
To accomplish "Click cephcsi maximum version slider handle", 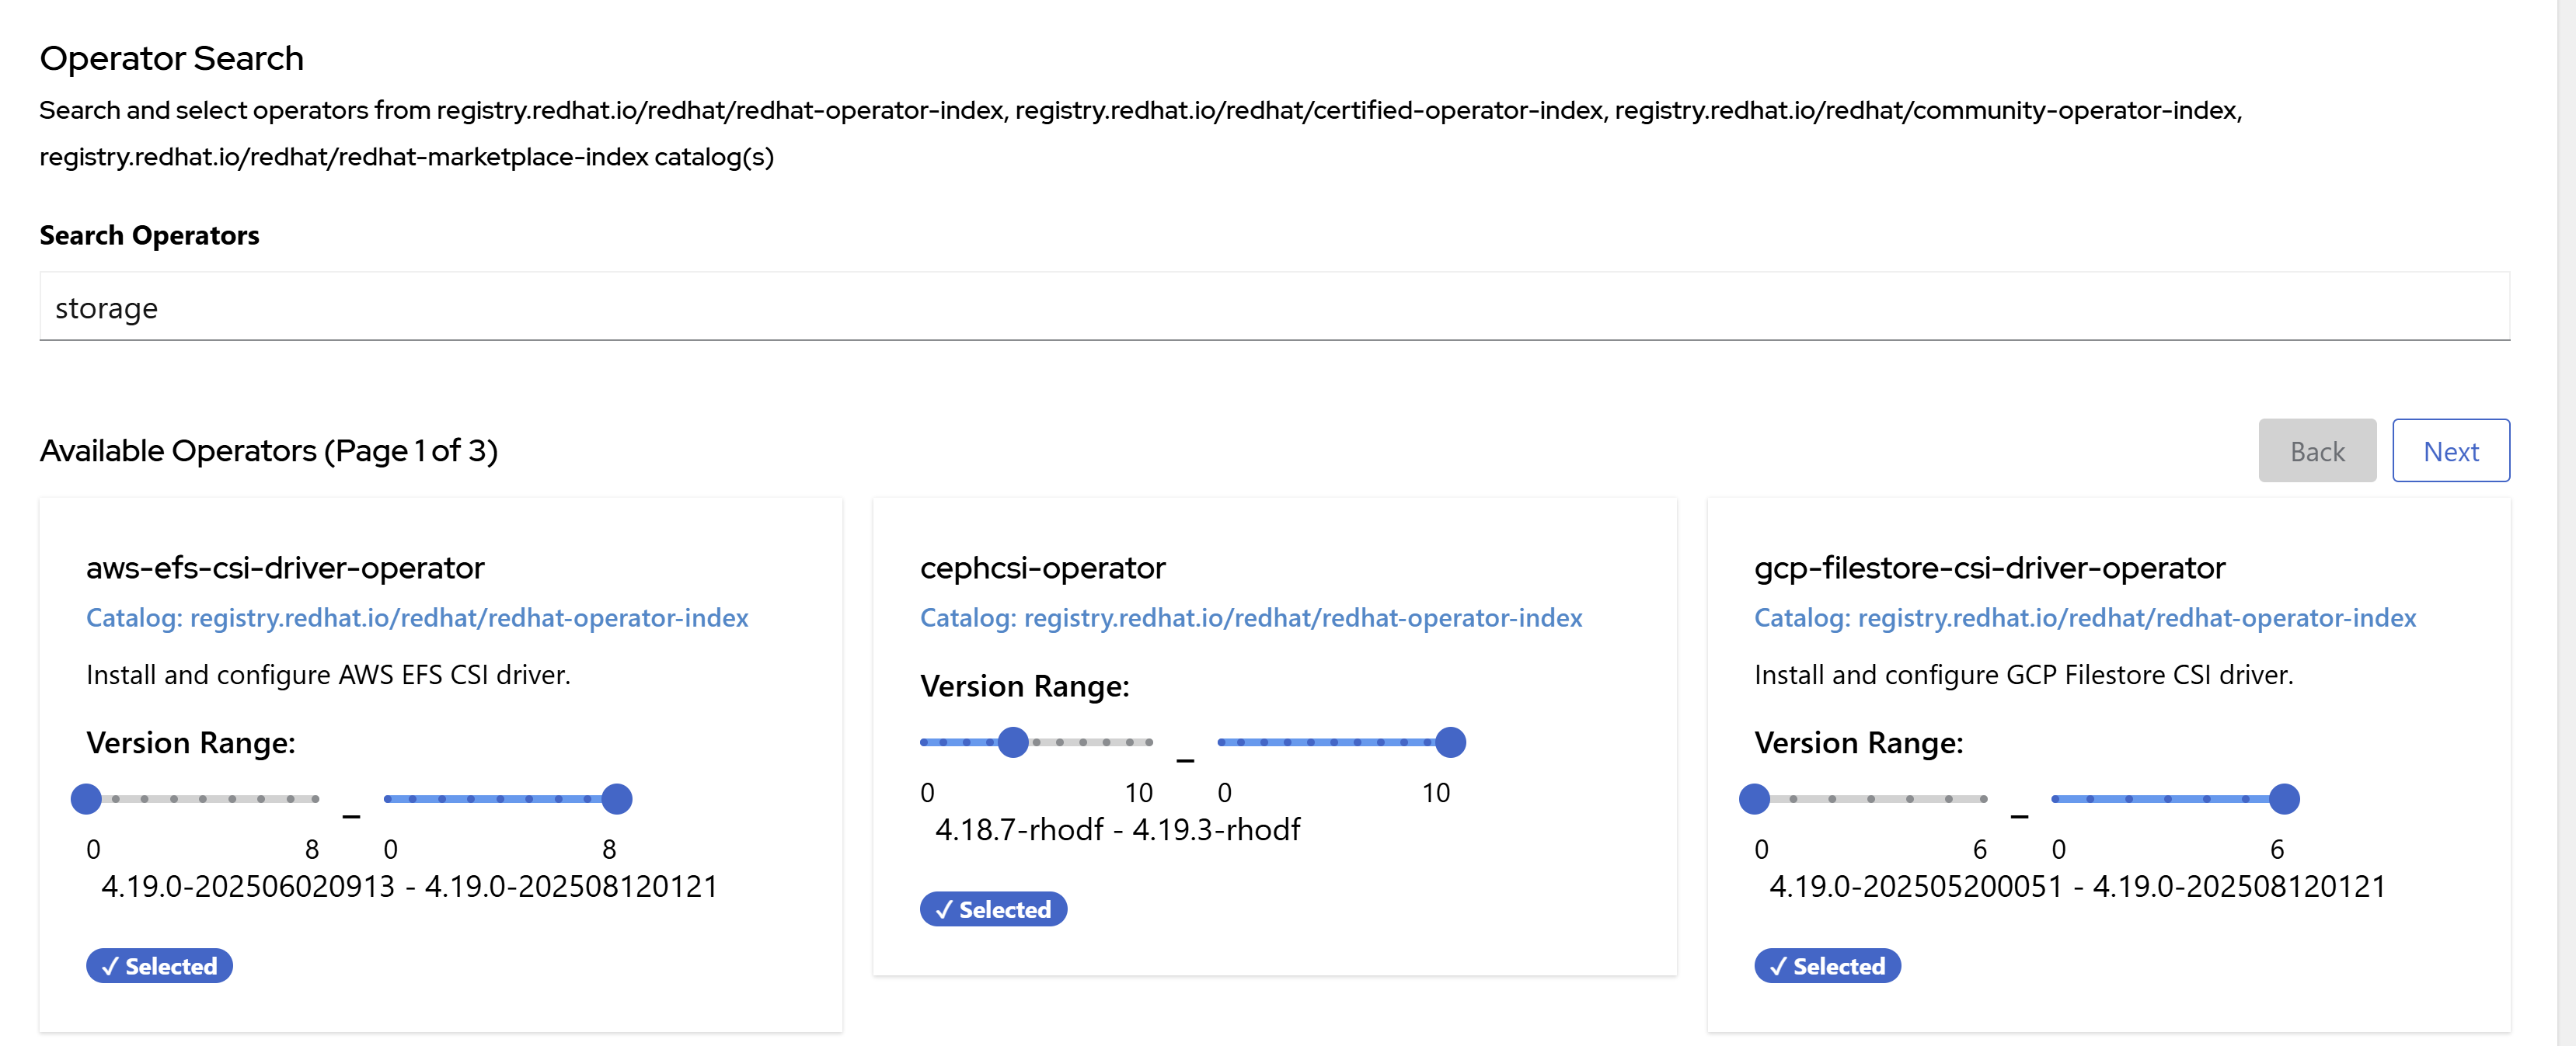I will click(x=1450, y=742).
